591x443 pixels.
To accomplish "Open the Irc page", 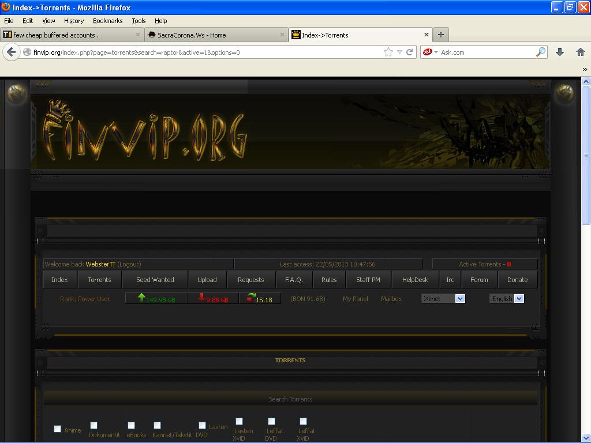I will point(450,280).
